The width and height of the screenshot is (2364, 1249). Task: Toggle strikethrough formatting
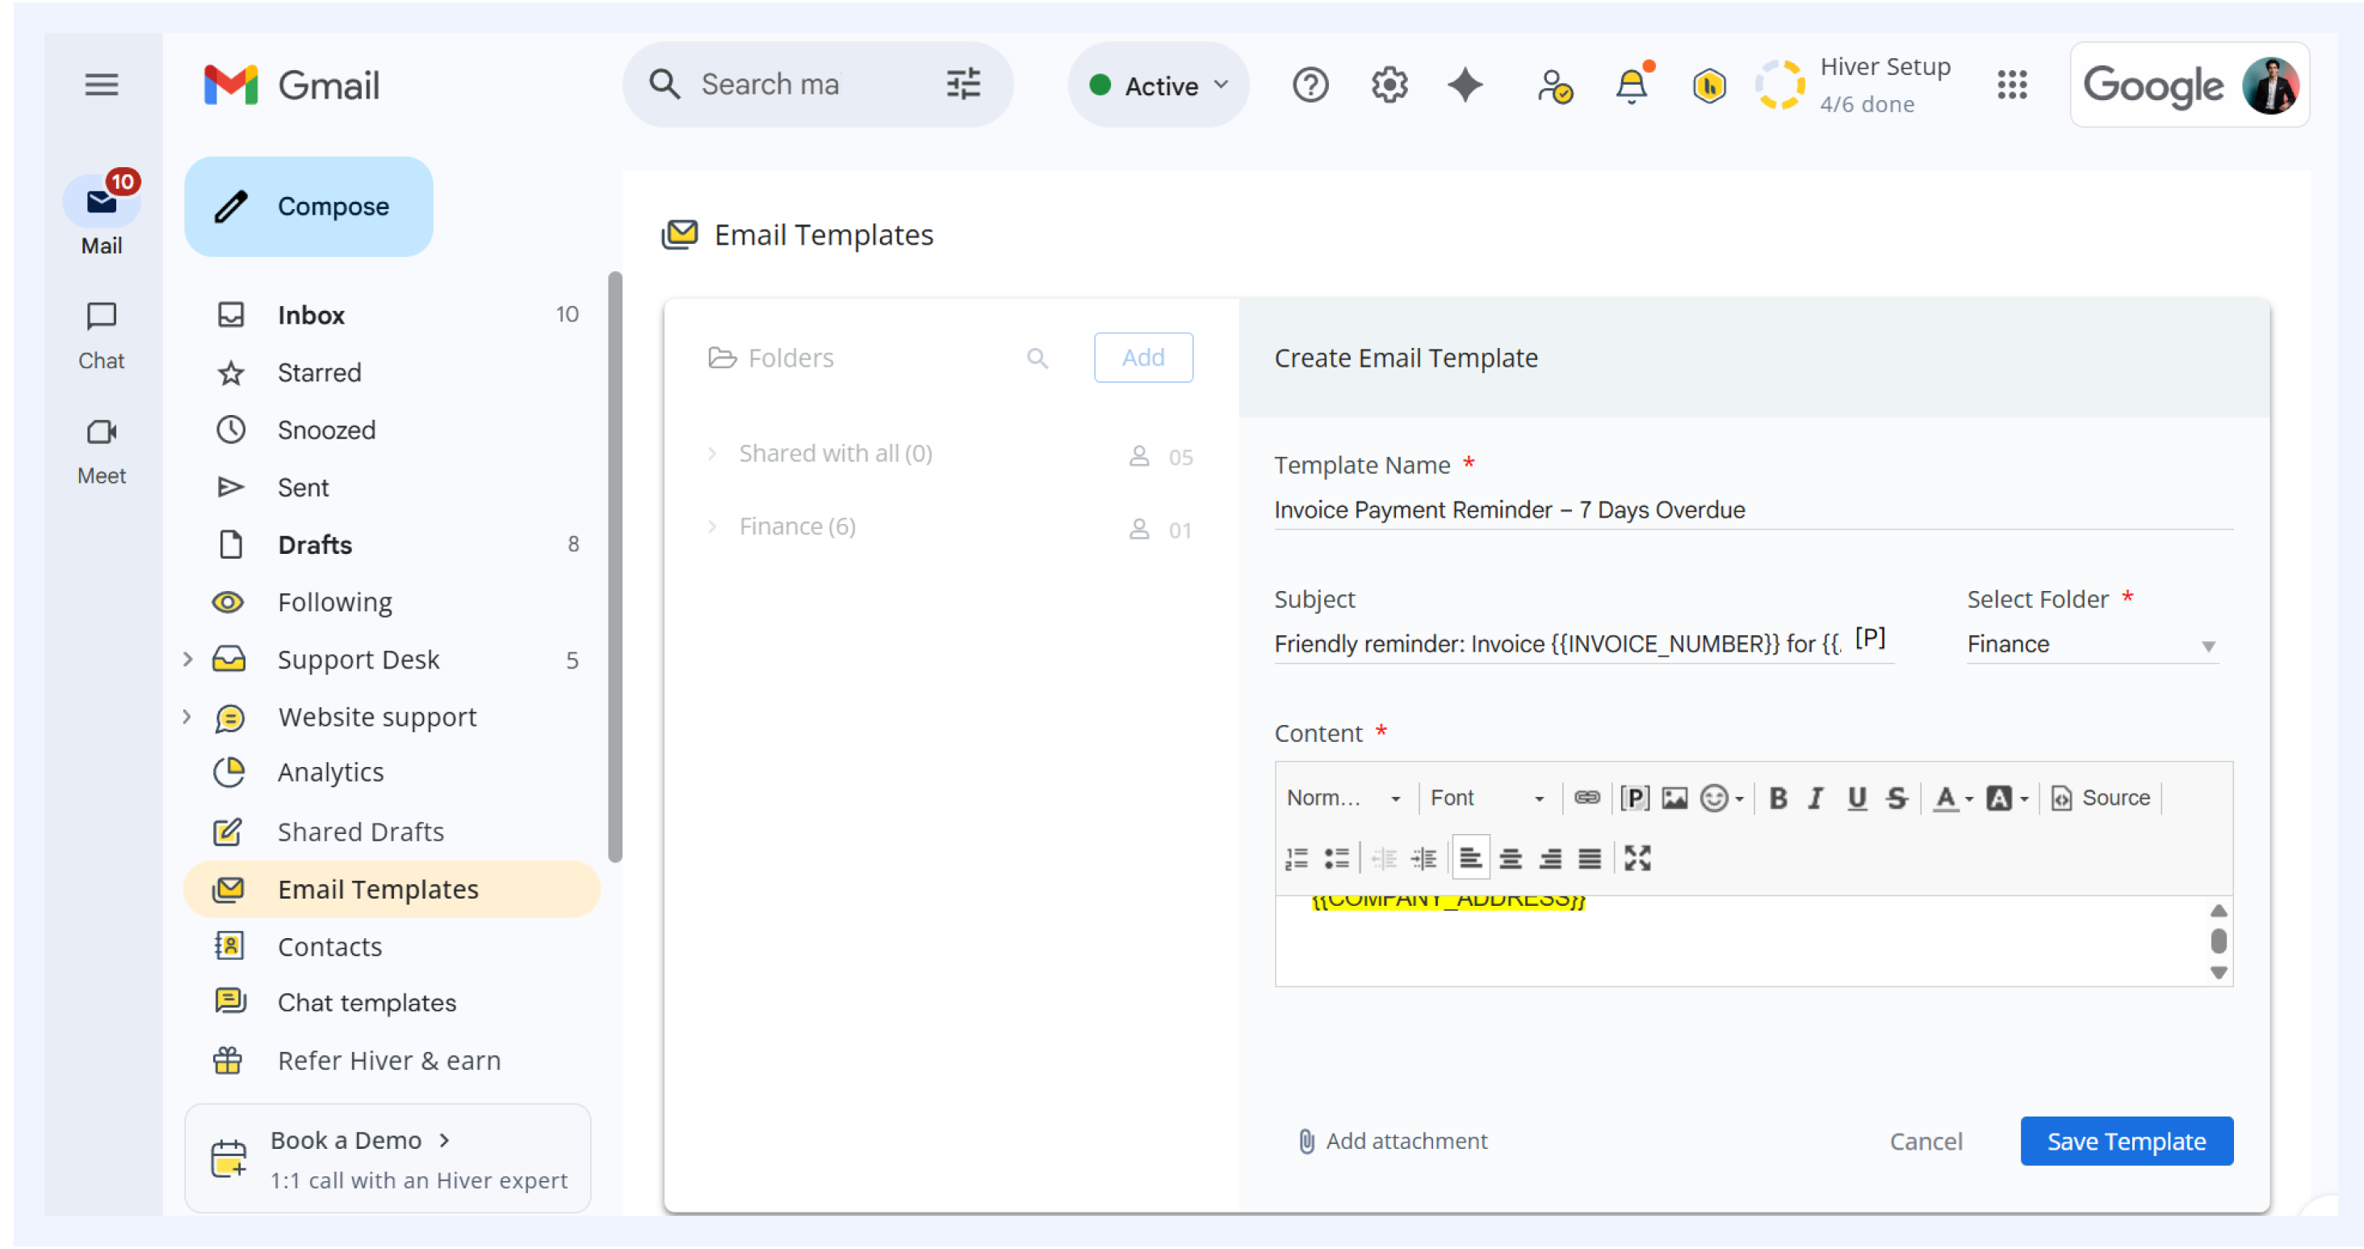(1897, 798)
